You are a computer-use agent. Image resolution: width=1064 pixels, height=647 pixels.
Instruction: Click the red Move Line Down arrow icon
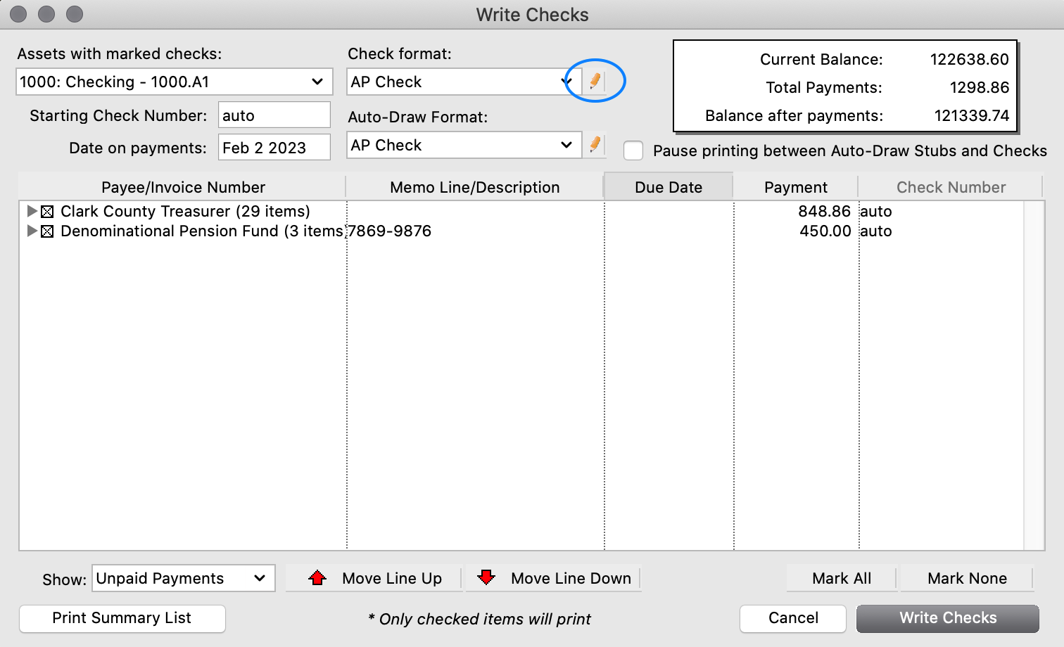[487, 577]
